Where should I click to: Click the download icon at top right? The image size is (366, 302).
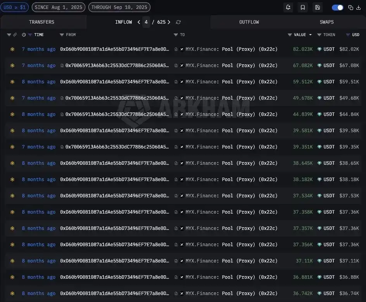359,7
